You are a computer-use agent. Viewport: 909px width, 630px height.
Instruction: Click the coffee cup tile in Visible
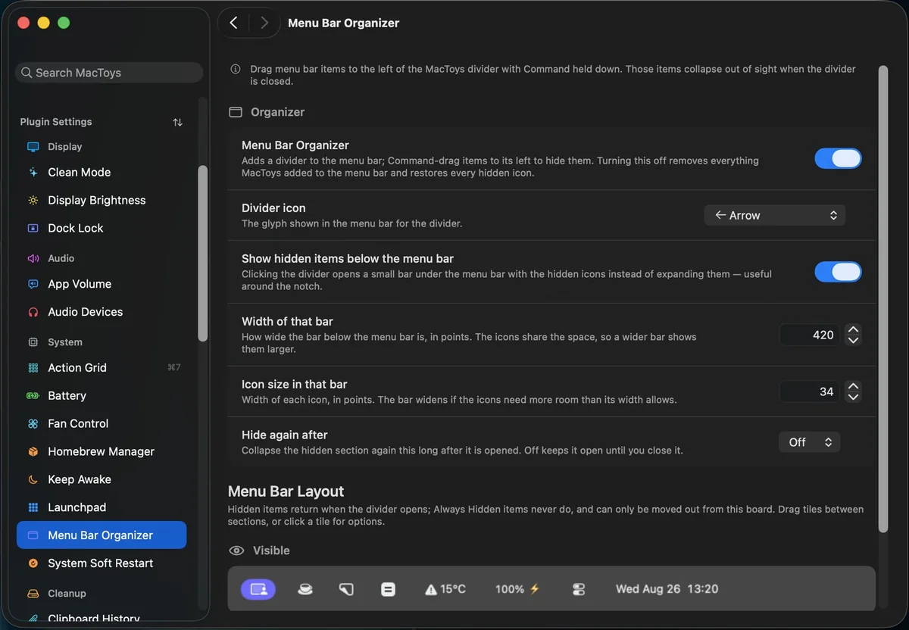(x=305, y=589)
